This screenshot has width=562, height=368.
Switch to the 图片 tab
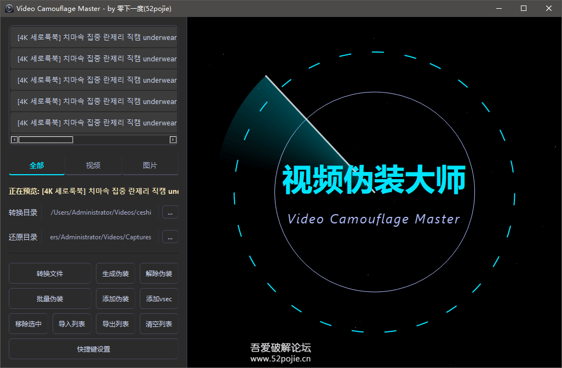(150, 165)
